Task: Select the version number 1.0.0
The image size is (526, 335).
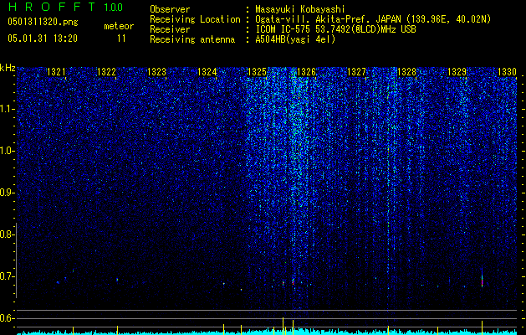Action: 113,8
